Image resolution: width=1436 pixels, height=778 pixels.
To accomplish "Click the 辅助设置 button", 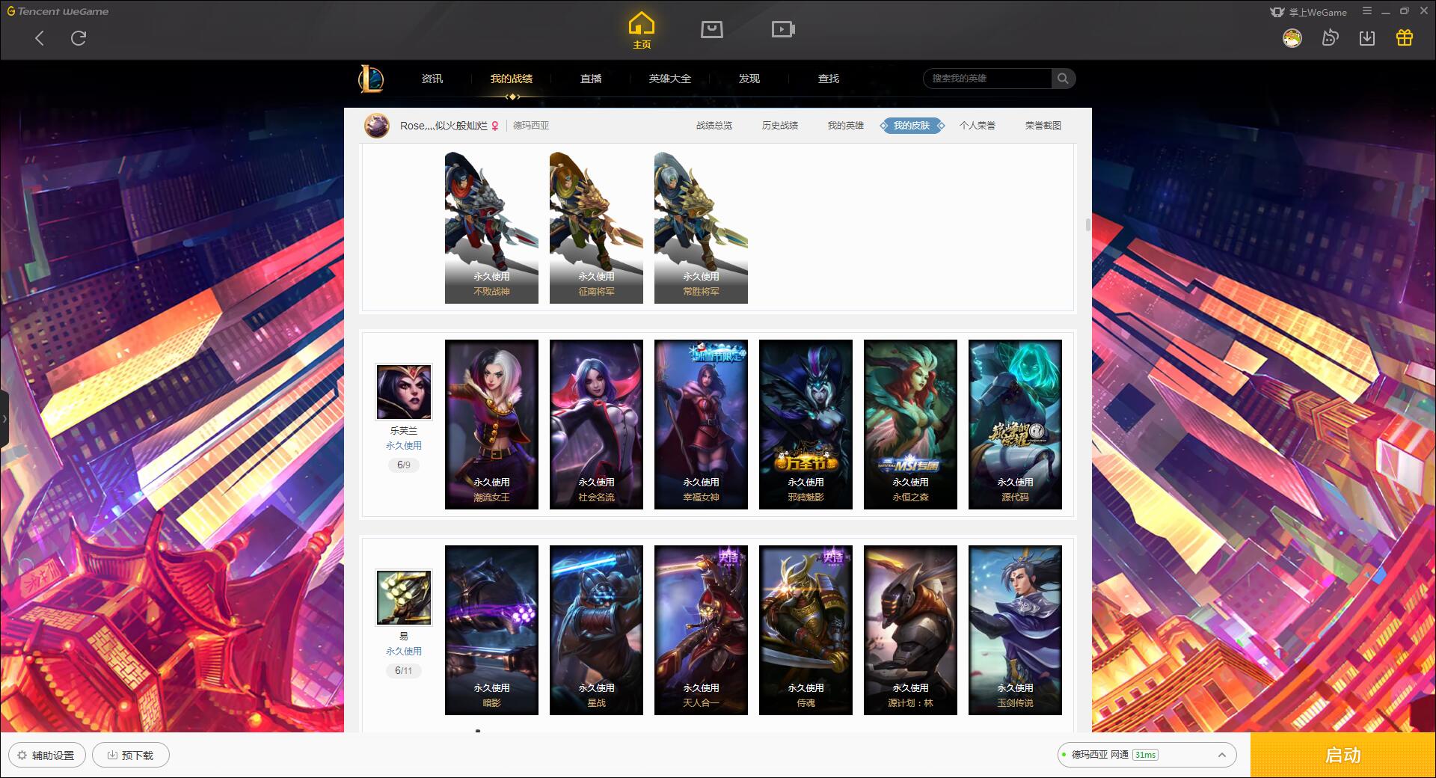I will tap(46, 756).
